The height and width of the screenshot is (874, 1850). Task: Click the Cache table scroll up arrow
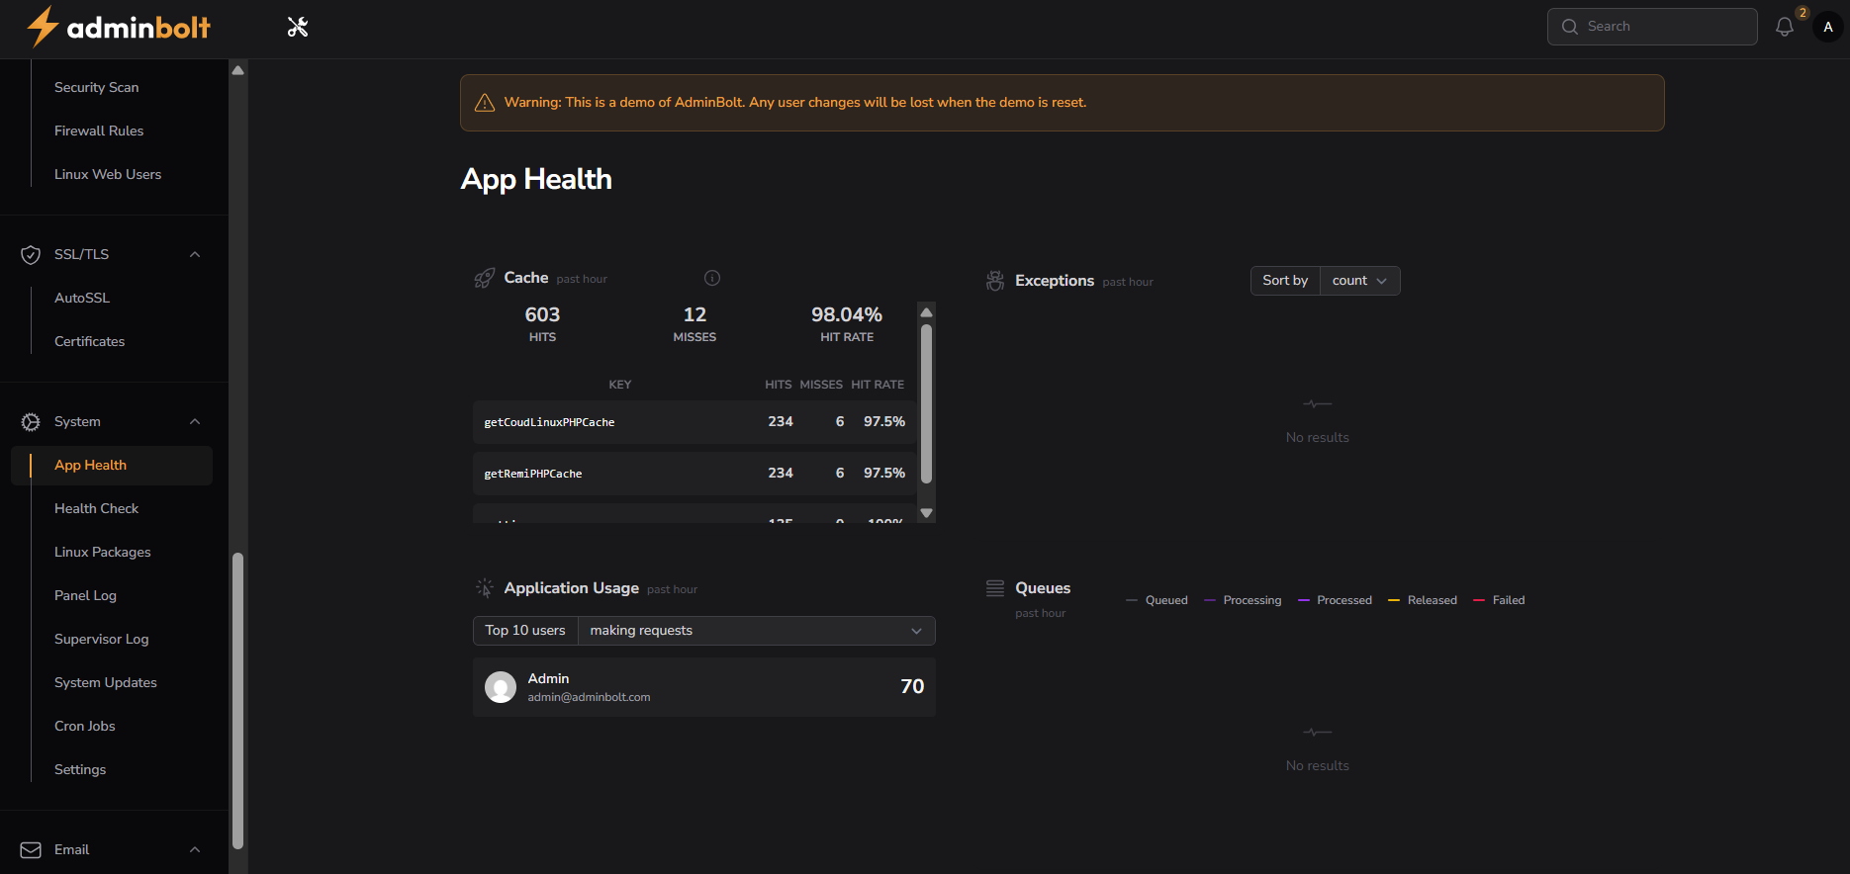[x=927, y=312]
